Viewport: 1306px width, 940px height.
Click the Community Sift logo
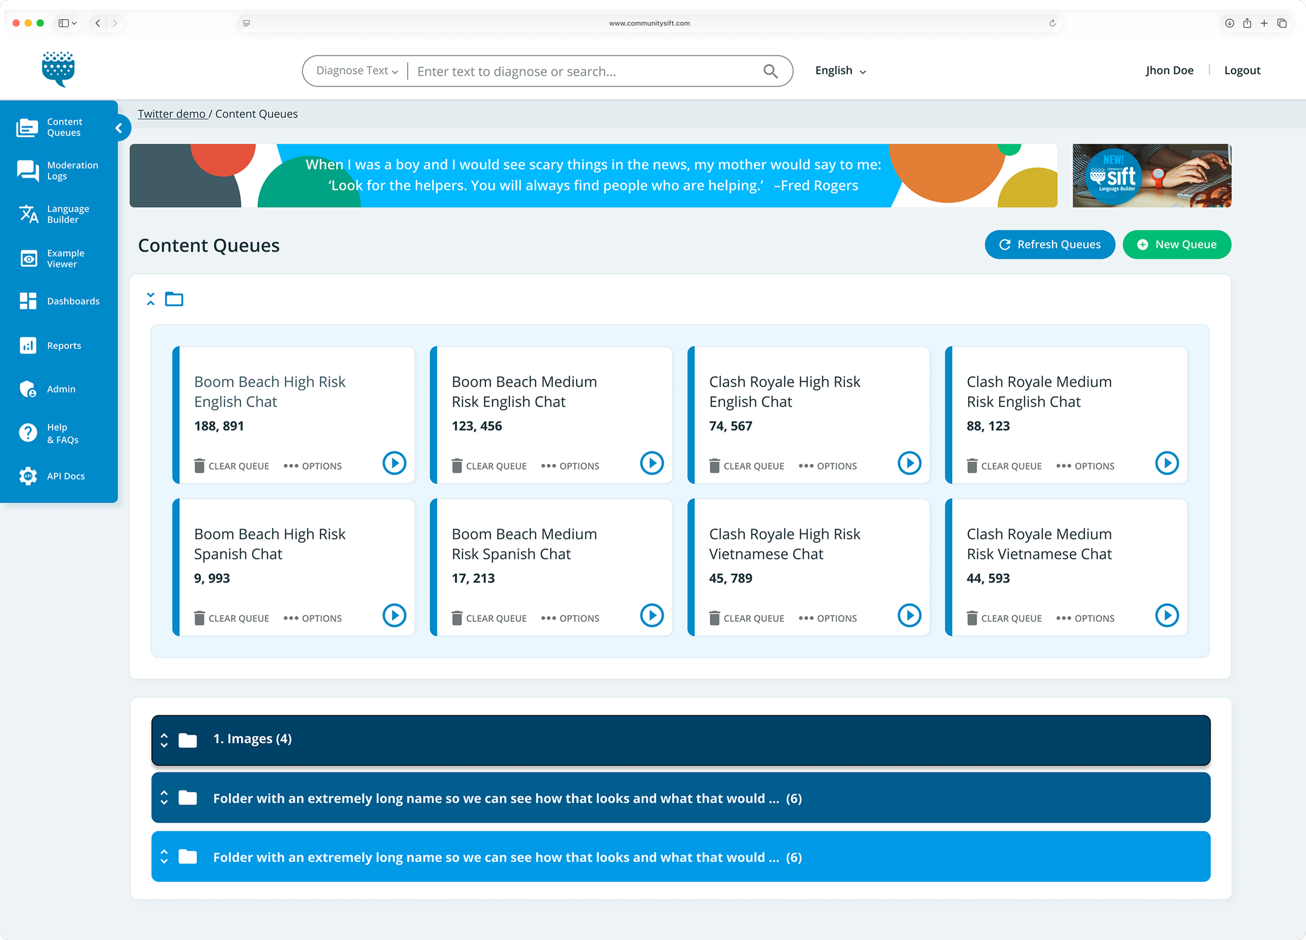click(58, 69)
